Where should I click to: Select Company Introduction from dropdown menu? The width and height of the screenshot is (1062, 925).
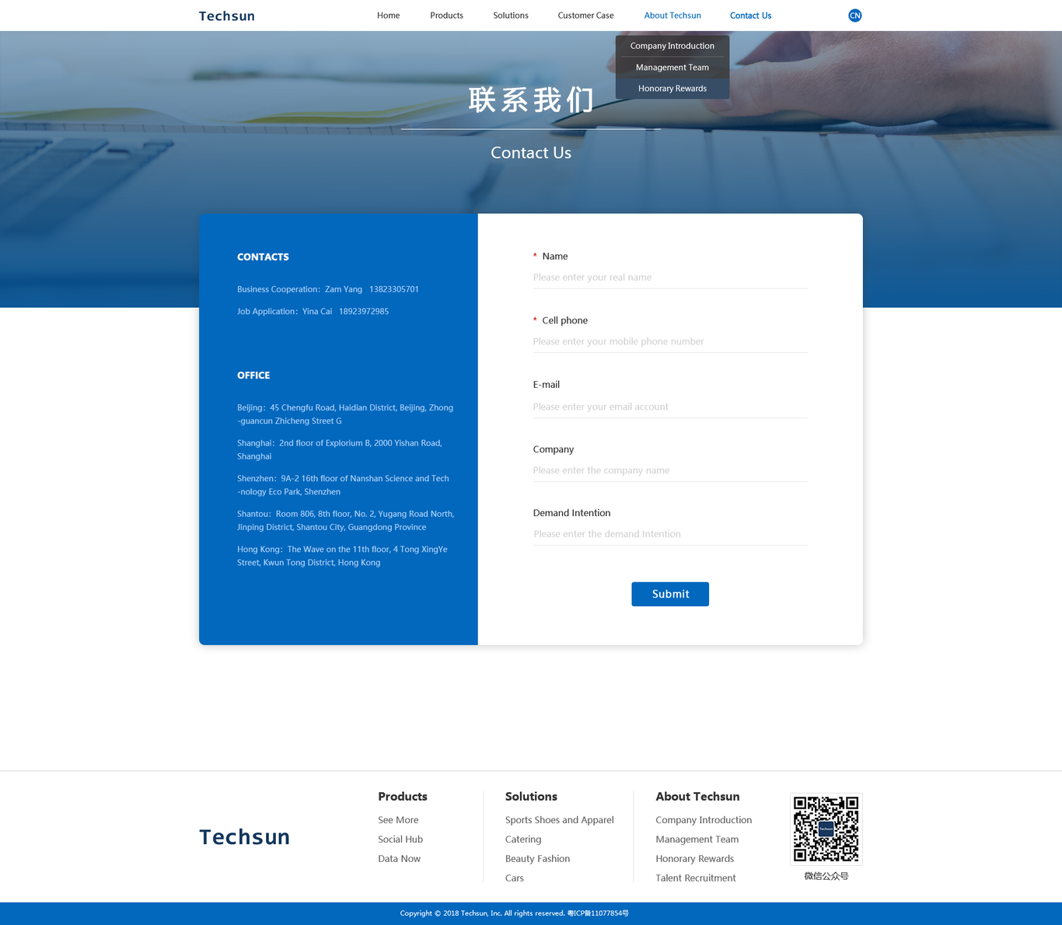click(672, 46)
